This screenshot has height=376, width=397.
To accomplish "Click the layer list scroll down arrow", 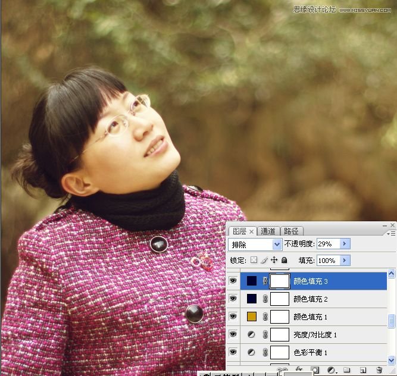I will coord(391,360).
